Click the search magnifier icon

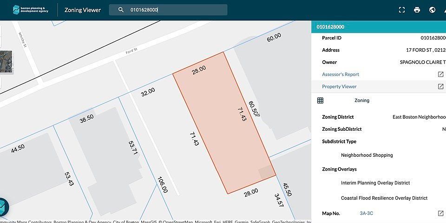pyautogui.click(x=121, y=10)
